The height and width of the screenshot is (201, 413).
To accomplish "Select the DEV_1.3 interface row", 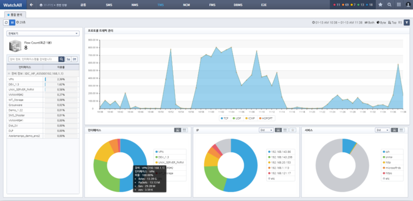I will coord(43,84).
